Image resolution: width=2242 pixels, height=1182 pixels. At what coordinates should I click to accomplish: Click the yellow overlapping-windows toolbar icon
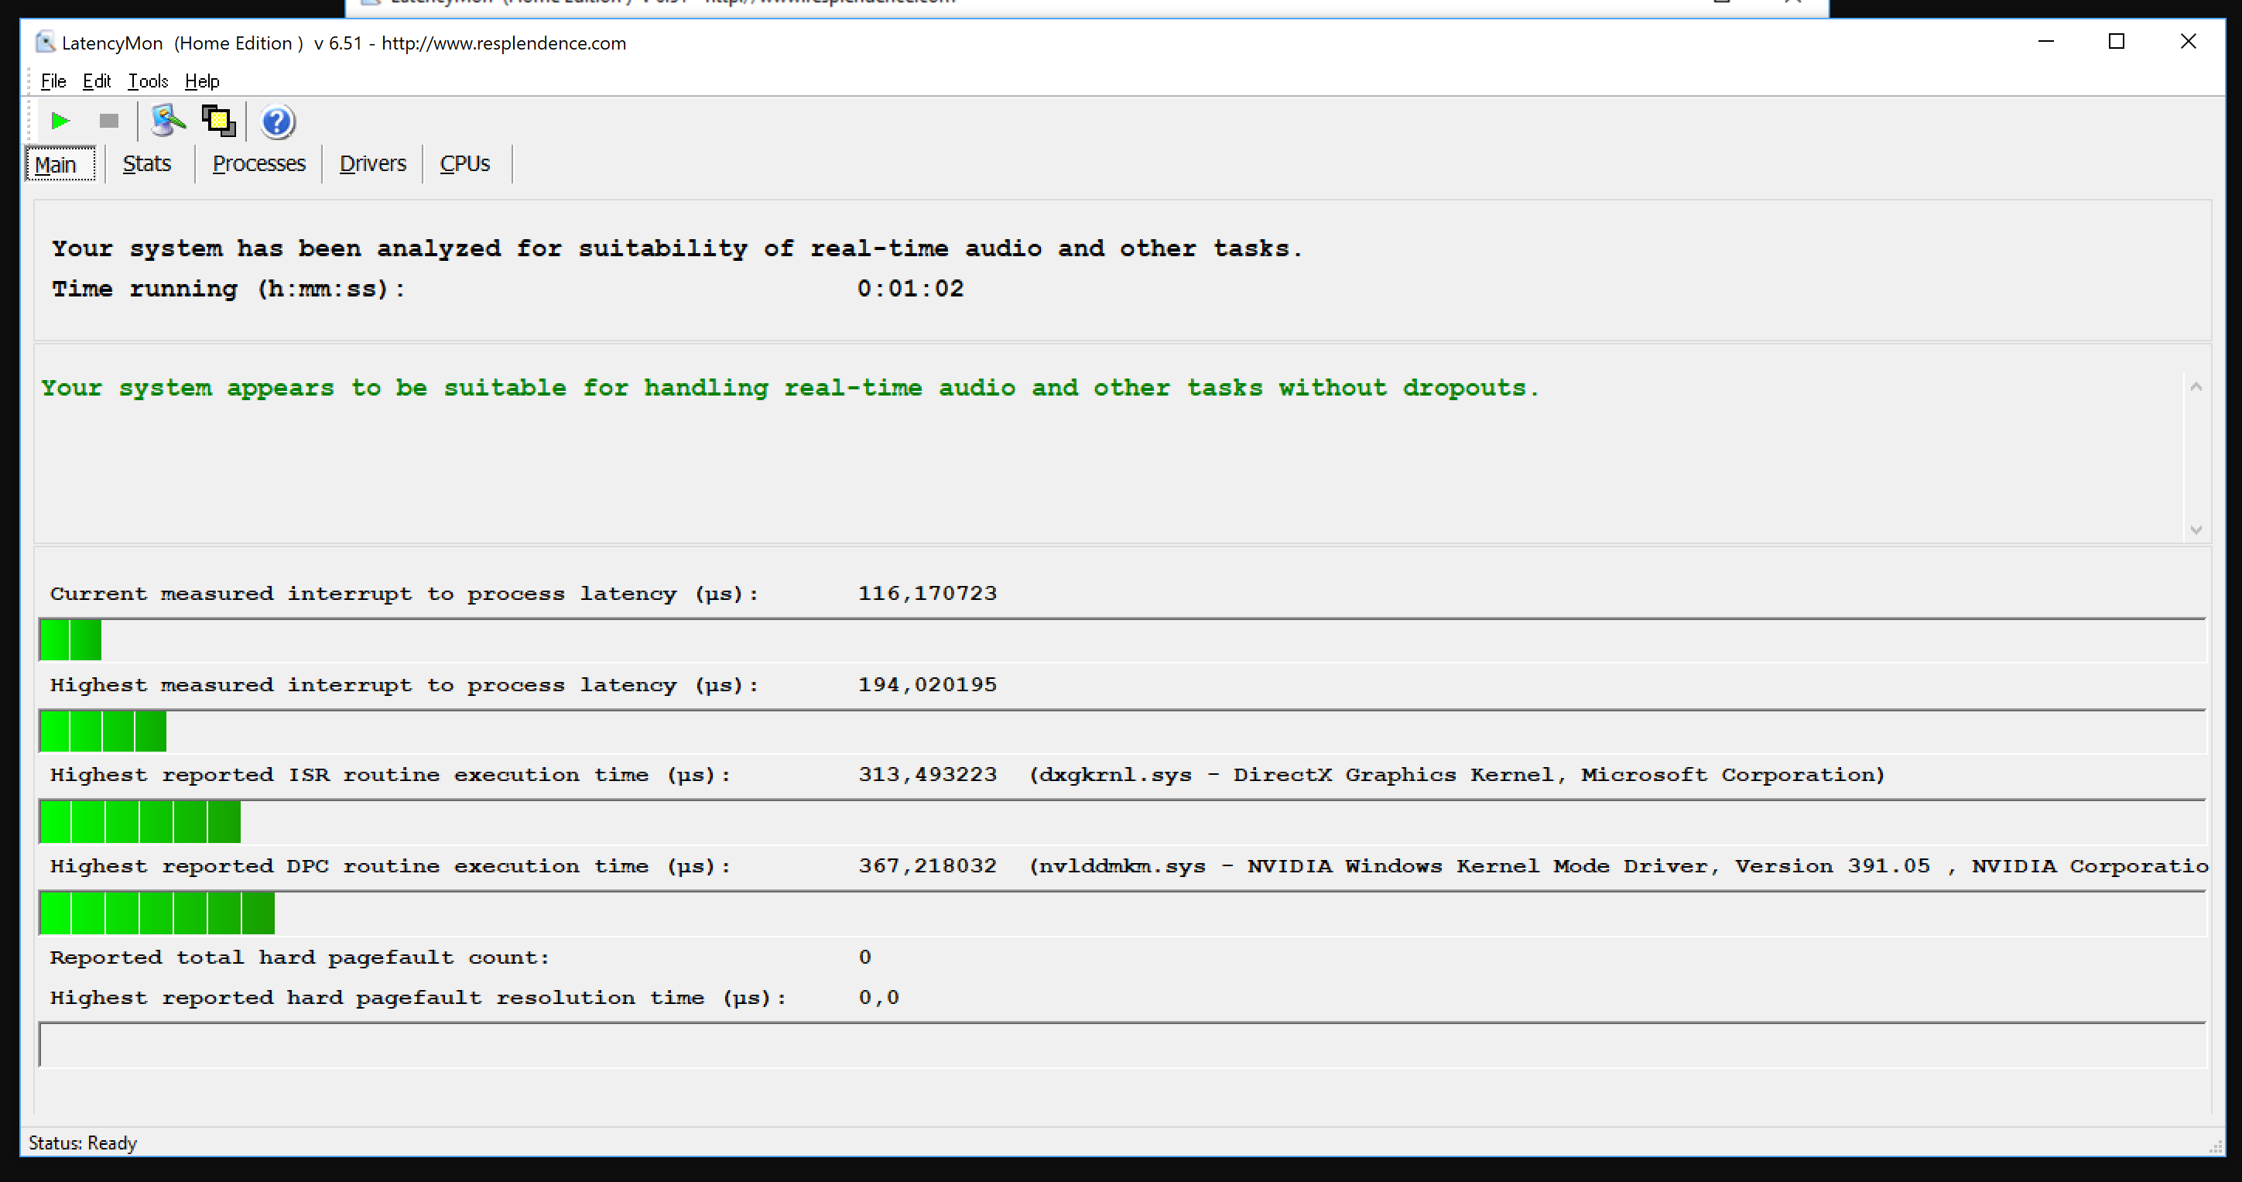pos(218,121)
